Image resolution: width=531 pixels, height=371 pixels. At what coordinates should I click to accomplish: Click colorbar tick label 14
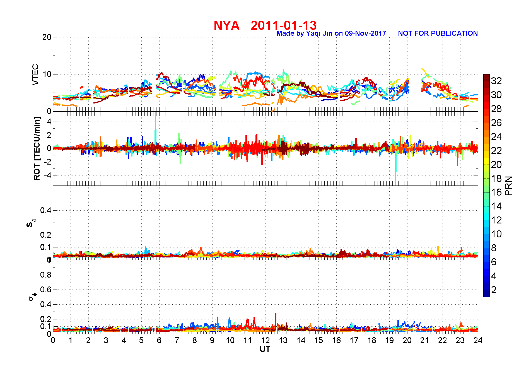496,206
